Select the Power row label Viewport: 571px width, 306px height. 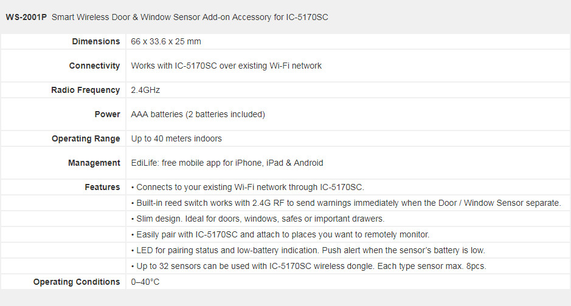[x=107, y=114]
